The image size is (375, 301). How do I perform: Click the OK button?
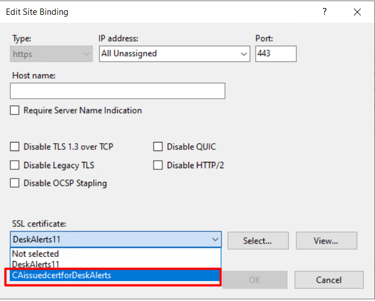(255, 280)
